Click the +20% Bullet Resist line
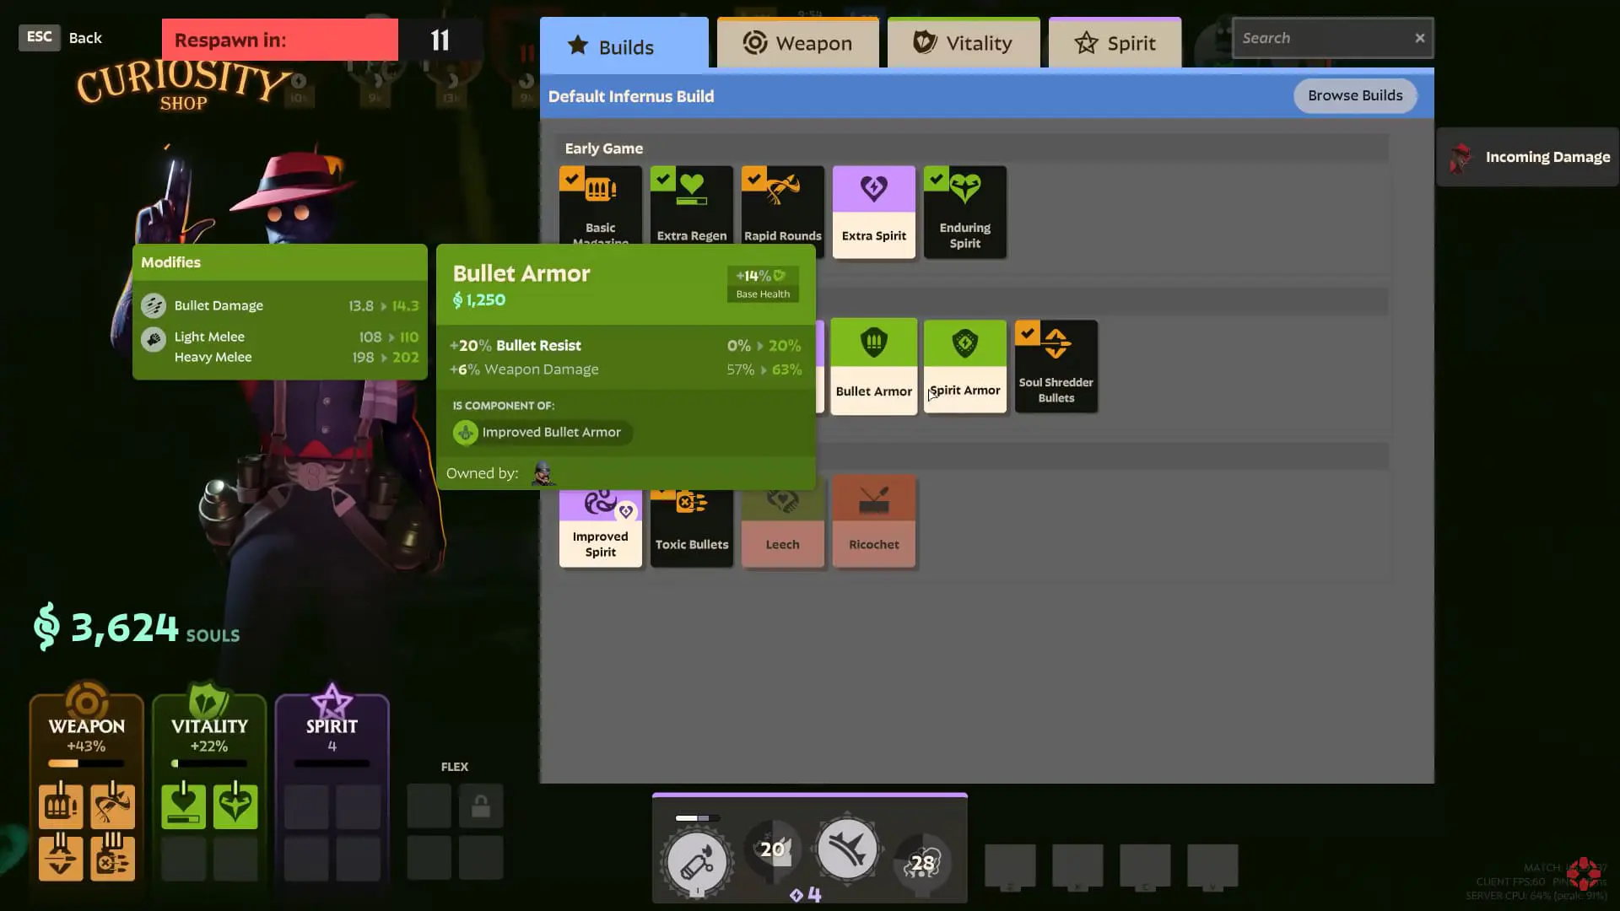 coord(625,345)
